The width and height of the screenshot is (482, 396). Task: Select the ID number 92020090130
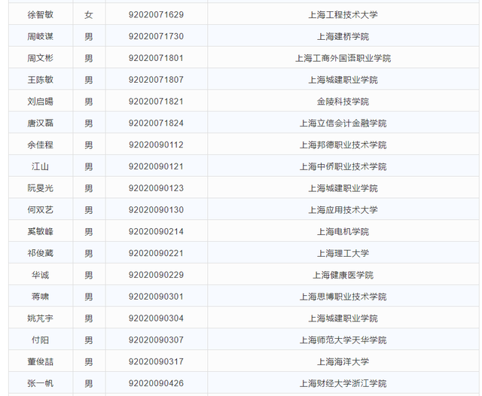[x=156, y=210]
